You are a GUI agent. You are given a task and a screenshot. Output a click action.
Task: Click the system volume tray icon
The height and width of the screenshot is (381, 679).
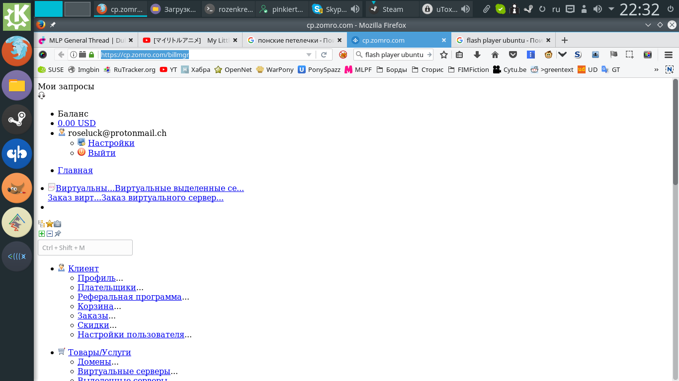pyautogui.click(x=597, y=9)
